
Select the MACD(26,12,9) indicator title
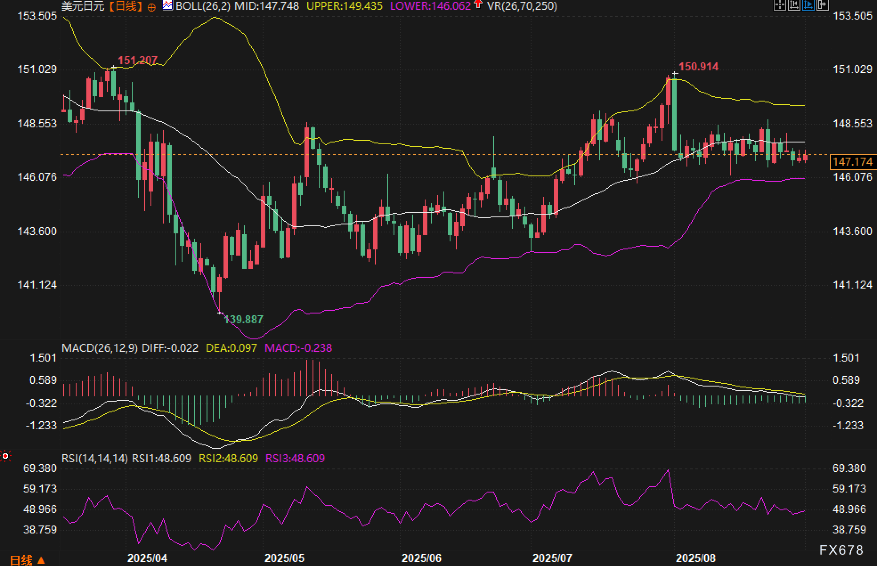tap(100, 348)
